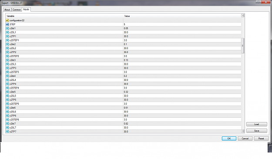Click the variable icon next to c2TP1

[x=7, y=36]
